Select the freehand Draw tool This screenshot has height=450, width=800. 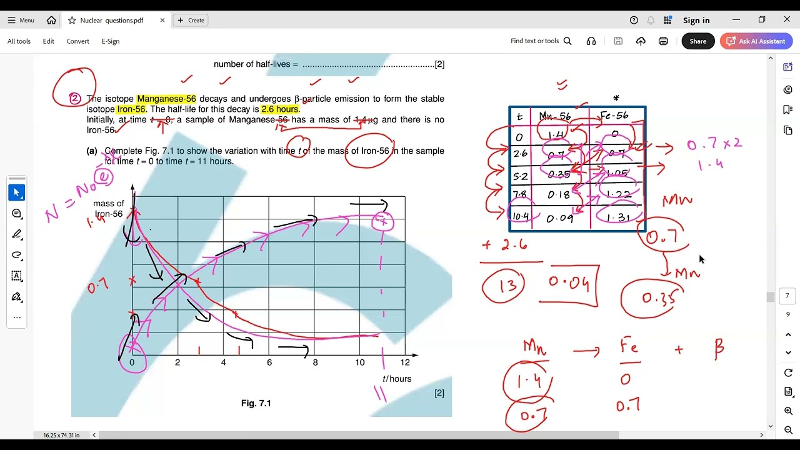pos(17,255)
